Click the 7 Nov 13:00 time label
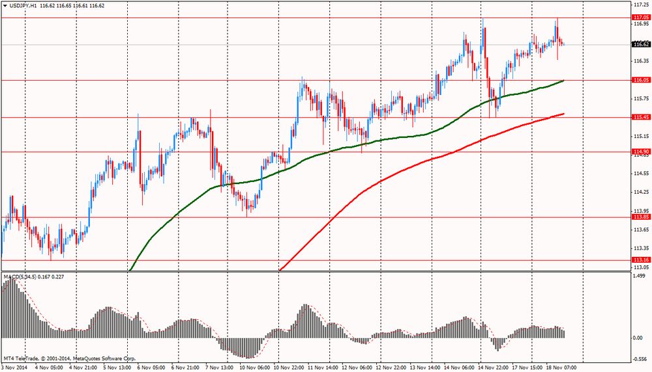This screenshot has height=372, width=652. click(219, 367)
